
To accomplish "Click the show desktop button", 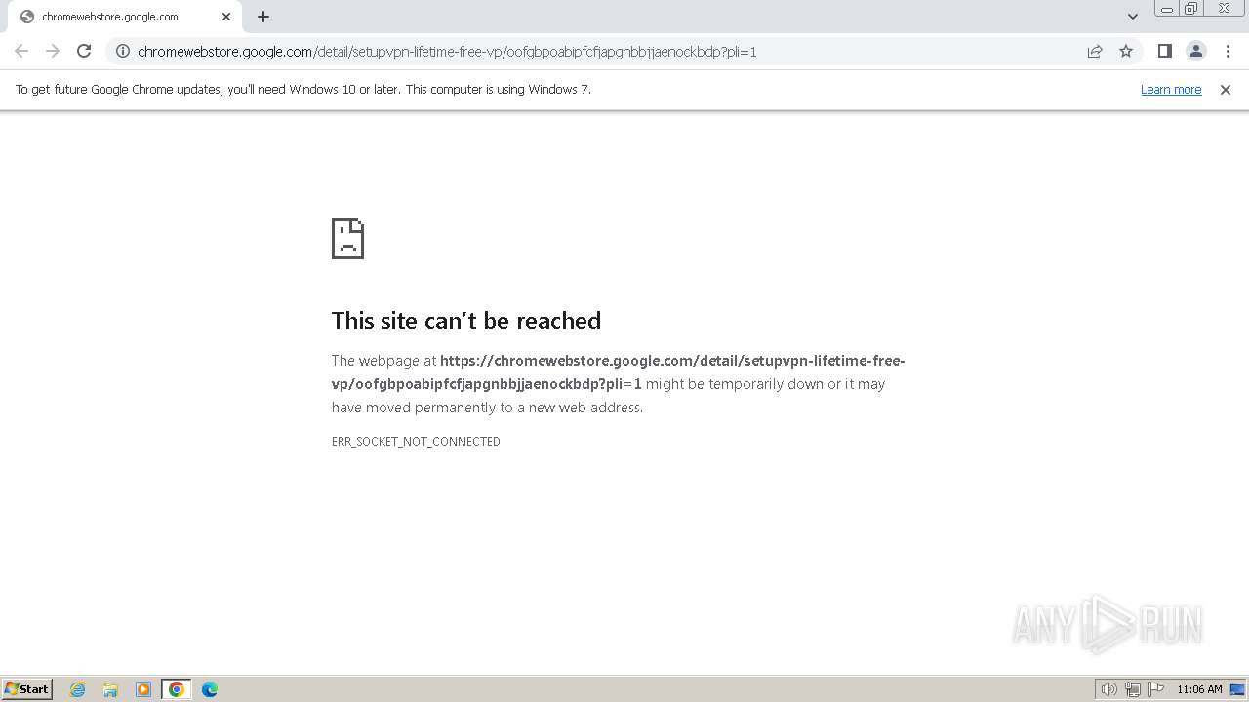I will [x=1237, y=689].
